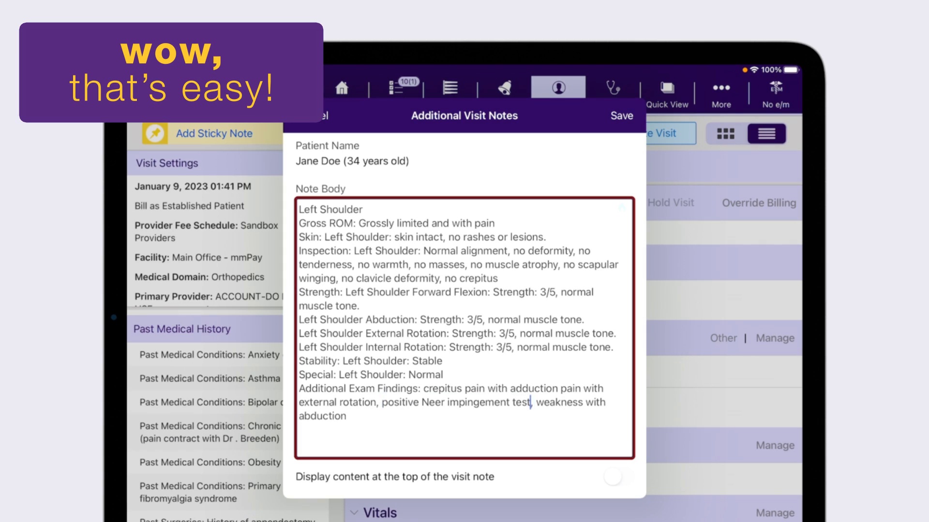Open the More menu
929x522 pixels.
pyautogui.click(x=721, y=94)
